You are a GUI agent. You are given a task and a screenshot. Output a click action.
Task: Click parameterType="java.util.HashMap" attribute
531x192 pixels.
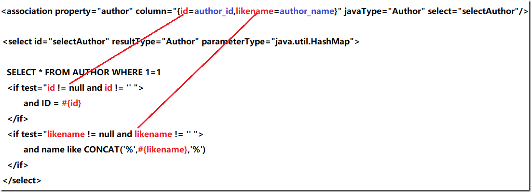click(278, 42)
